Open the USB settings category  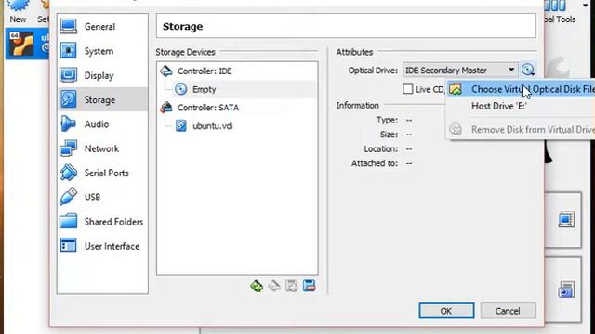(102, 197)
